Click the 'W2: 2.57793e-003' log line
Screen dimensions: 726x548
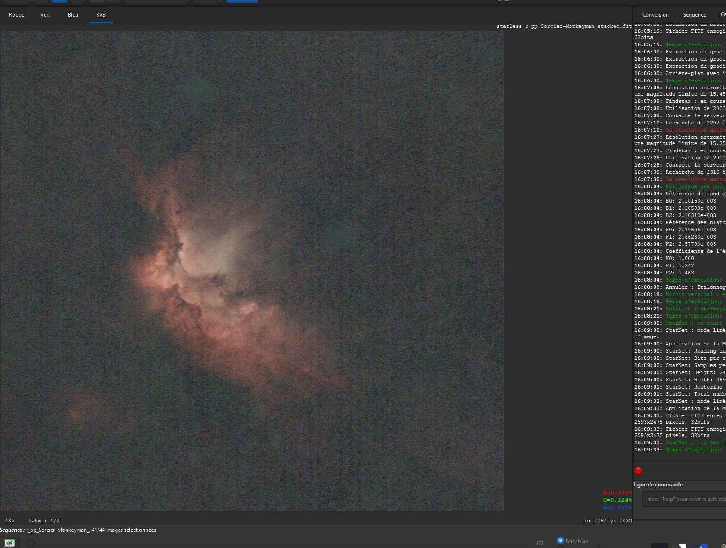[675, 244]
